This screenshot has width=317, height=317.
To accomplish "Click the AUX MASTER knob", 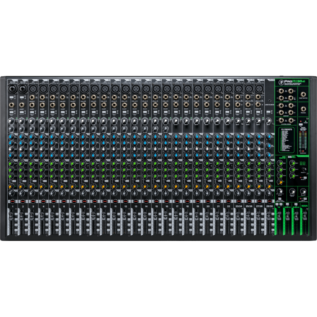I will point(280,163).
